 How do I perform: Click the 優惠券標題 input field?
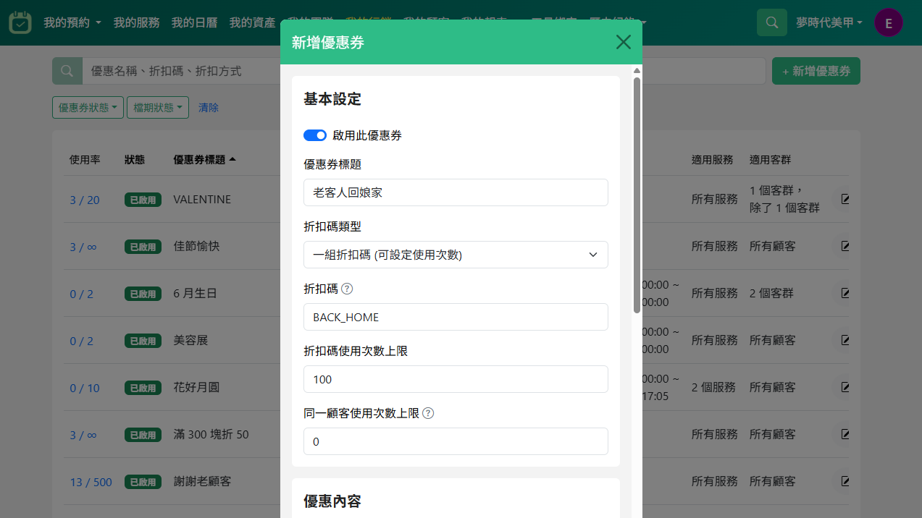coord(456,192)
